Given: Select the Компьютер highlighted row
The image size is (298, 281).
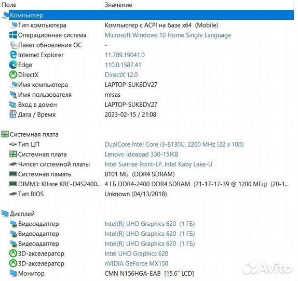Looking at the screenshot, I should click(151, 15).
